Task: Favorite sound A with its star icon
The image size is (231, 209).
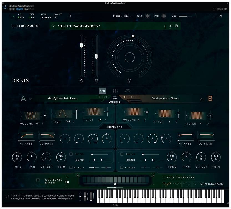Action: [x=31, y=99]
